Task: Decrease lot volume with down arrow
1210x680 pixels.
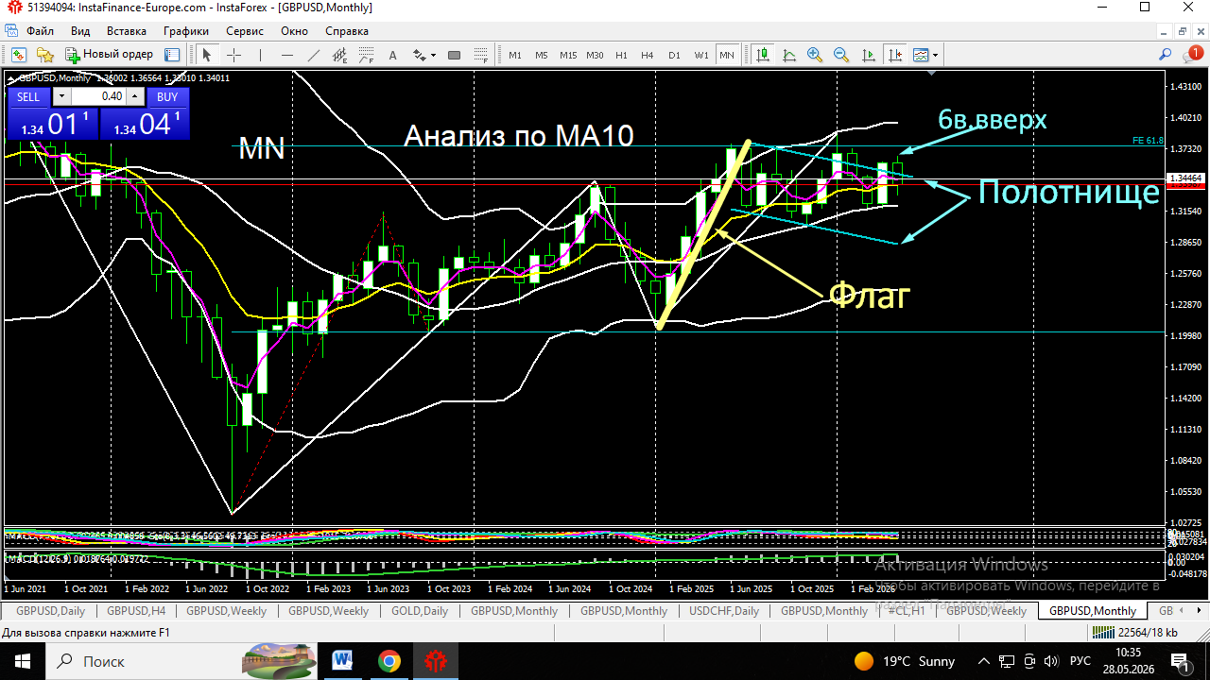Action: coord(61,96)
